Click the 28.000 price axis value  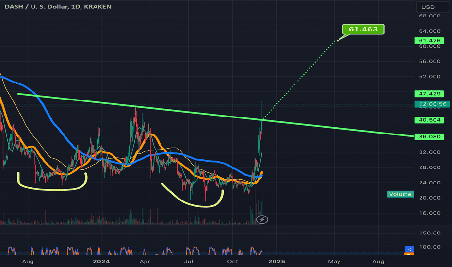(430, 167)
